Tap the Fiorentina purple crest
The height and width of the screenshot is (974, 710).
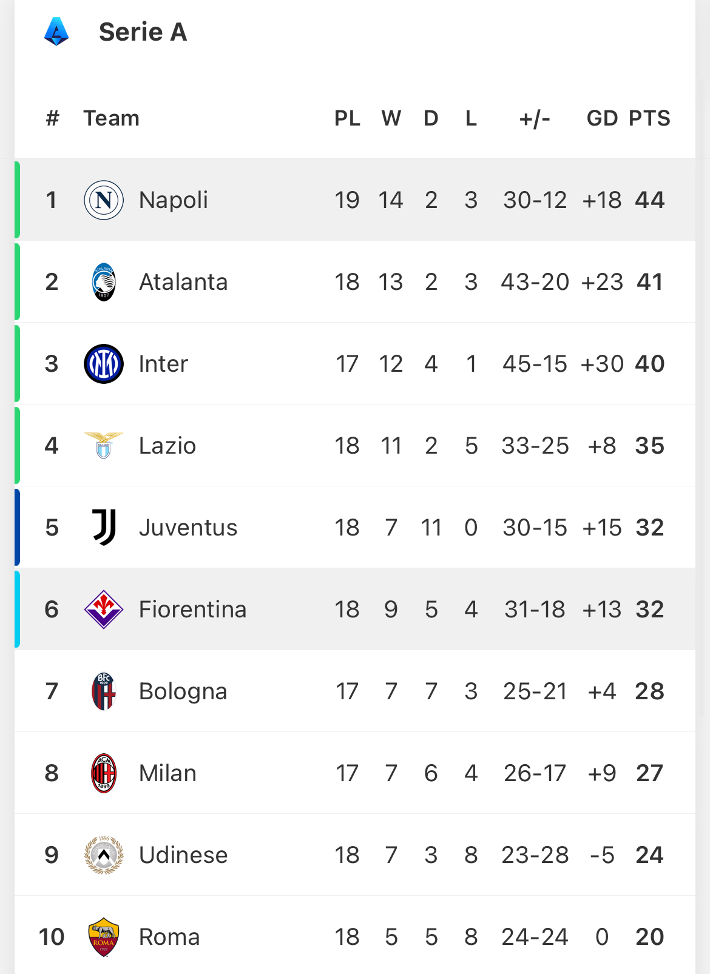(x=104, y=610)
